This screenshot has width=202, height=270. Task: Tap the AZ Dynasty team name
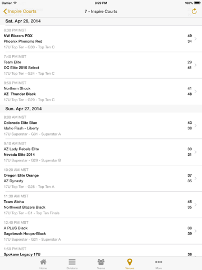pyautogui.click(x=13, y=181)
